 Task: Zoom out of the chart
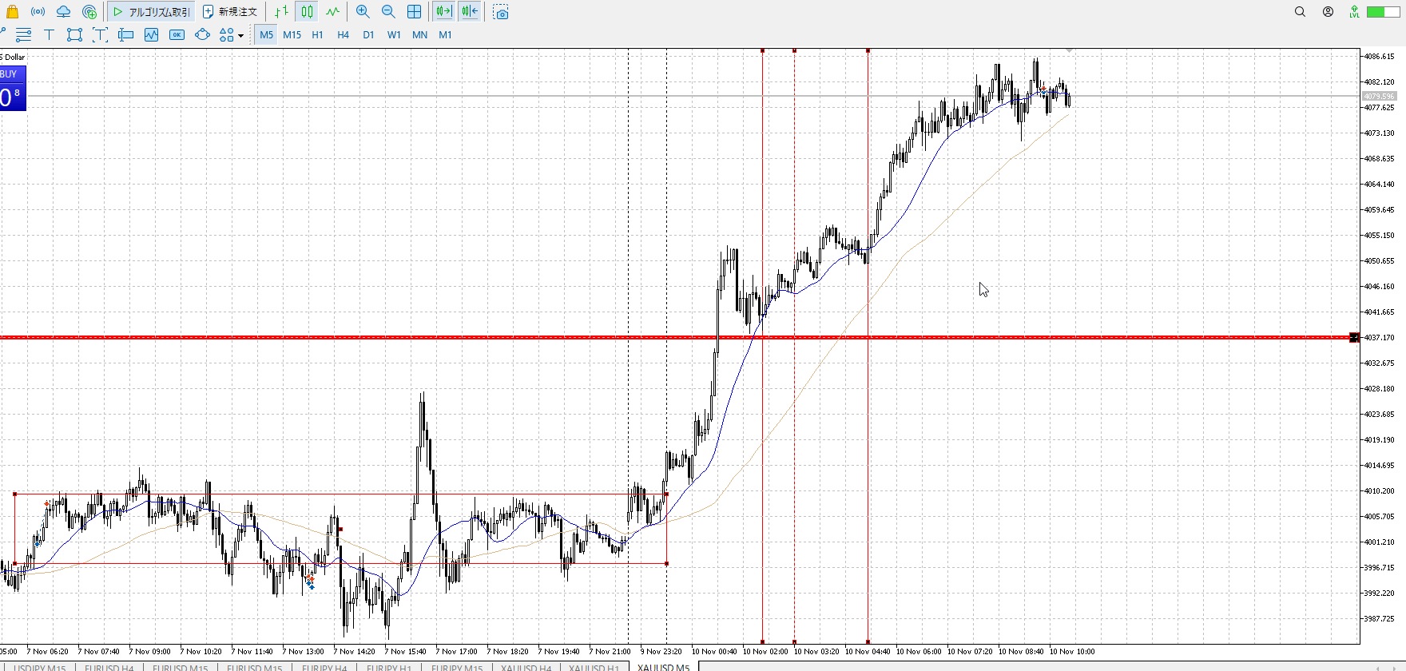[x=388, y=12]
